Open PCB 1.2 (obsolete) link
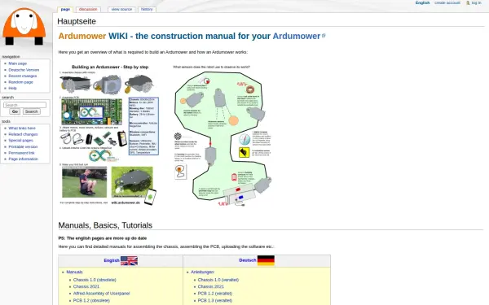Screen dimensions: 489x305 coord(91,301)
